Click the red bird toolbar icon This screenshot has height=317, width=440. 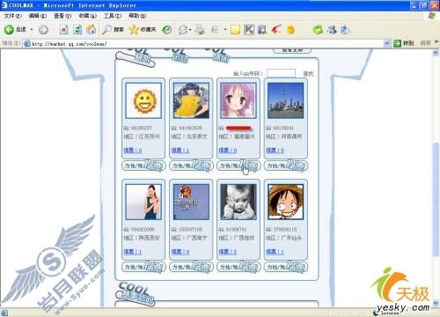click(x=275, y=29)
